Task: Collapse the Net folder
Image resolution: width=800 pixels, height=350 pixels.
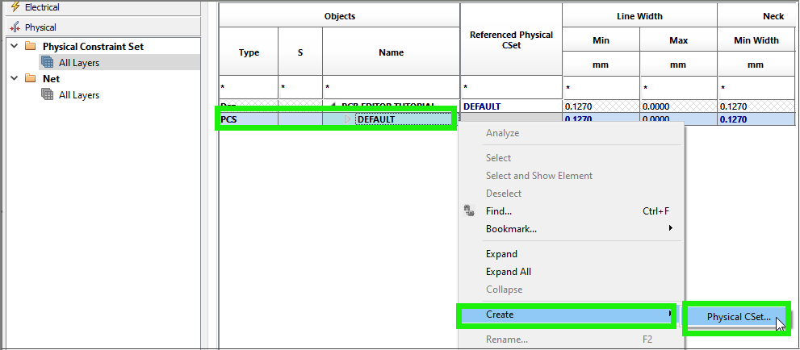Action: pos(15,78)
